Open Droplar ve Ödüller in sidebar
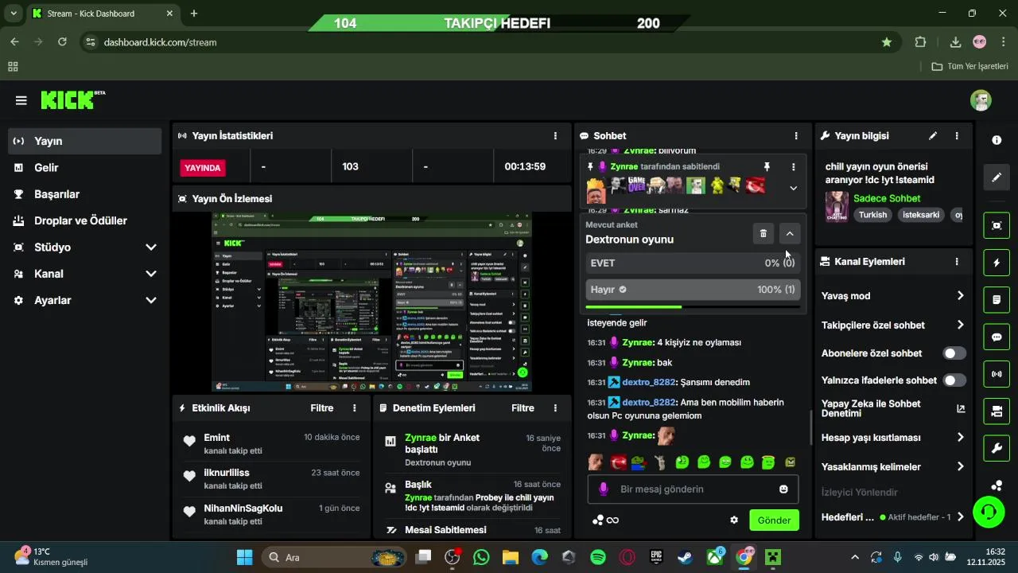Viewport: 1018px width, 573px height. tap(85, 220)
